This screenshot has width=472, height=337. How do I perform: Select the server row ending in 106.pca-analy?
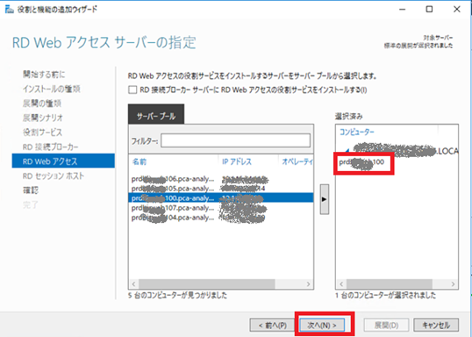tap(221, 180)
